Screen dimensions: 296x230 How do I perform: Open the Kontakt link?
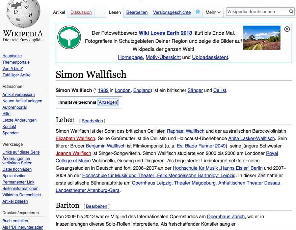point(9,127)
